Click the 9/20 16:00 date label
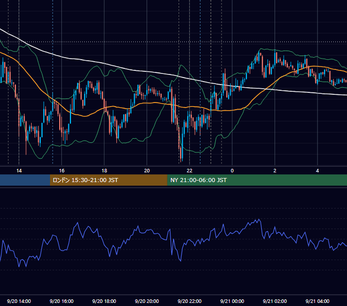Screen dimensions: 347x306 pyautogui.click(x=62, y=301)
